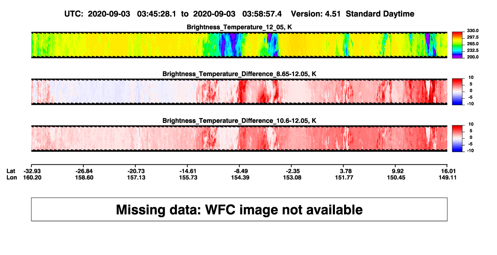This screenshot has height=255, width=497.
Task: Click longitude value 149.11
Action: (447, 177)
